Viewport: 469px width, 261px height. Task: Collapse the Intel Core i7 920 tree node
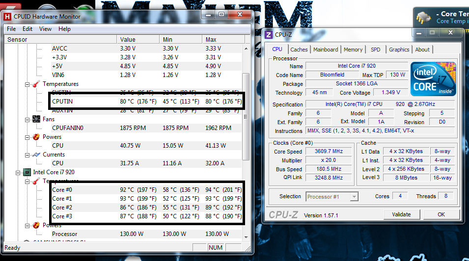coord(18,172)
